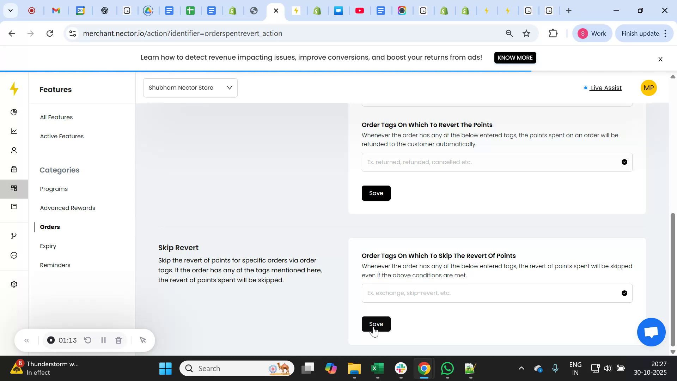Save the Skip Revert settings
Image resolution: width=677 pixels, height=381 pixels.
[376, 324]
